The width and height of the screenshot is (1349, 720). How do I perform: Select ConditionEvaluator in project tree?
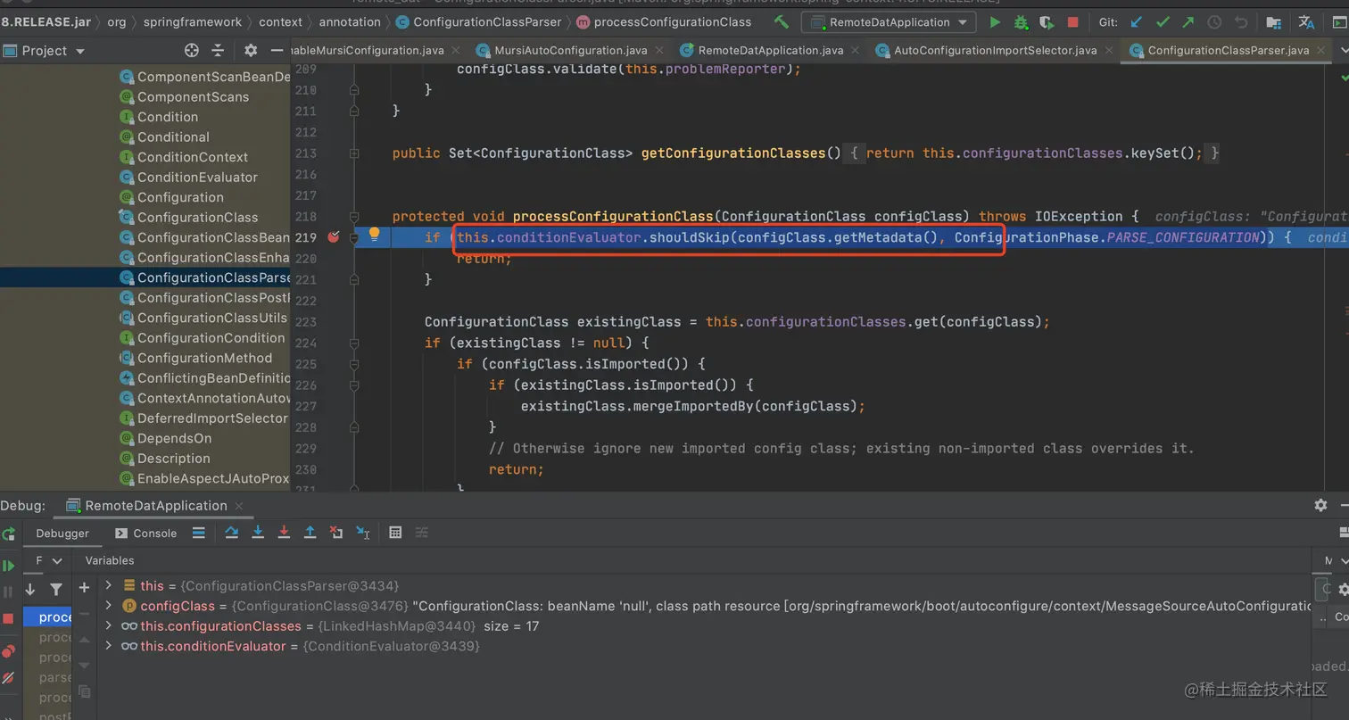(197, 177)
